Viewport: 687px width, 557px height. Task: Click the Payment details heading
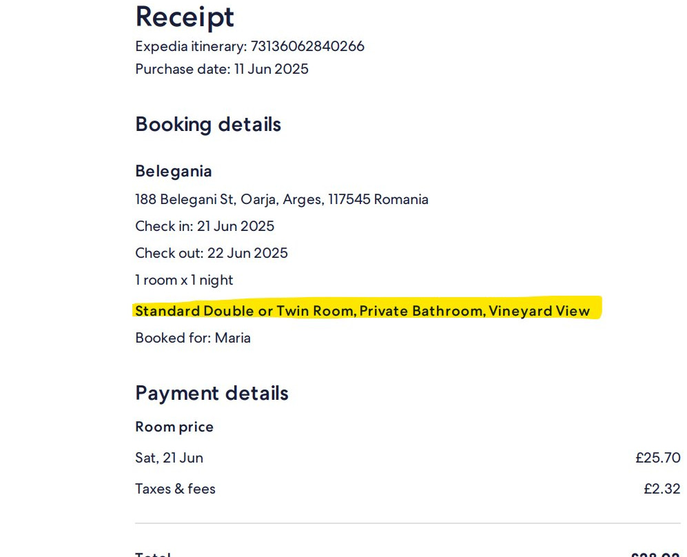[x=212, y=393]
